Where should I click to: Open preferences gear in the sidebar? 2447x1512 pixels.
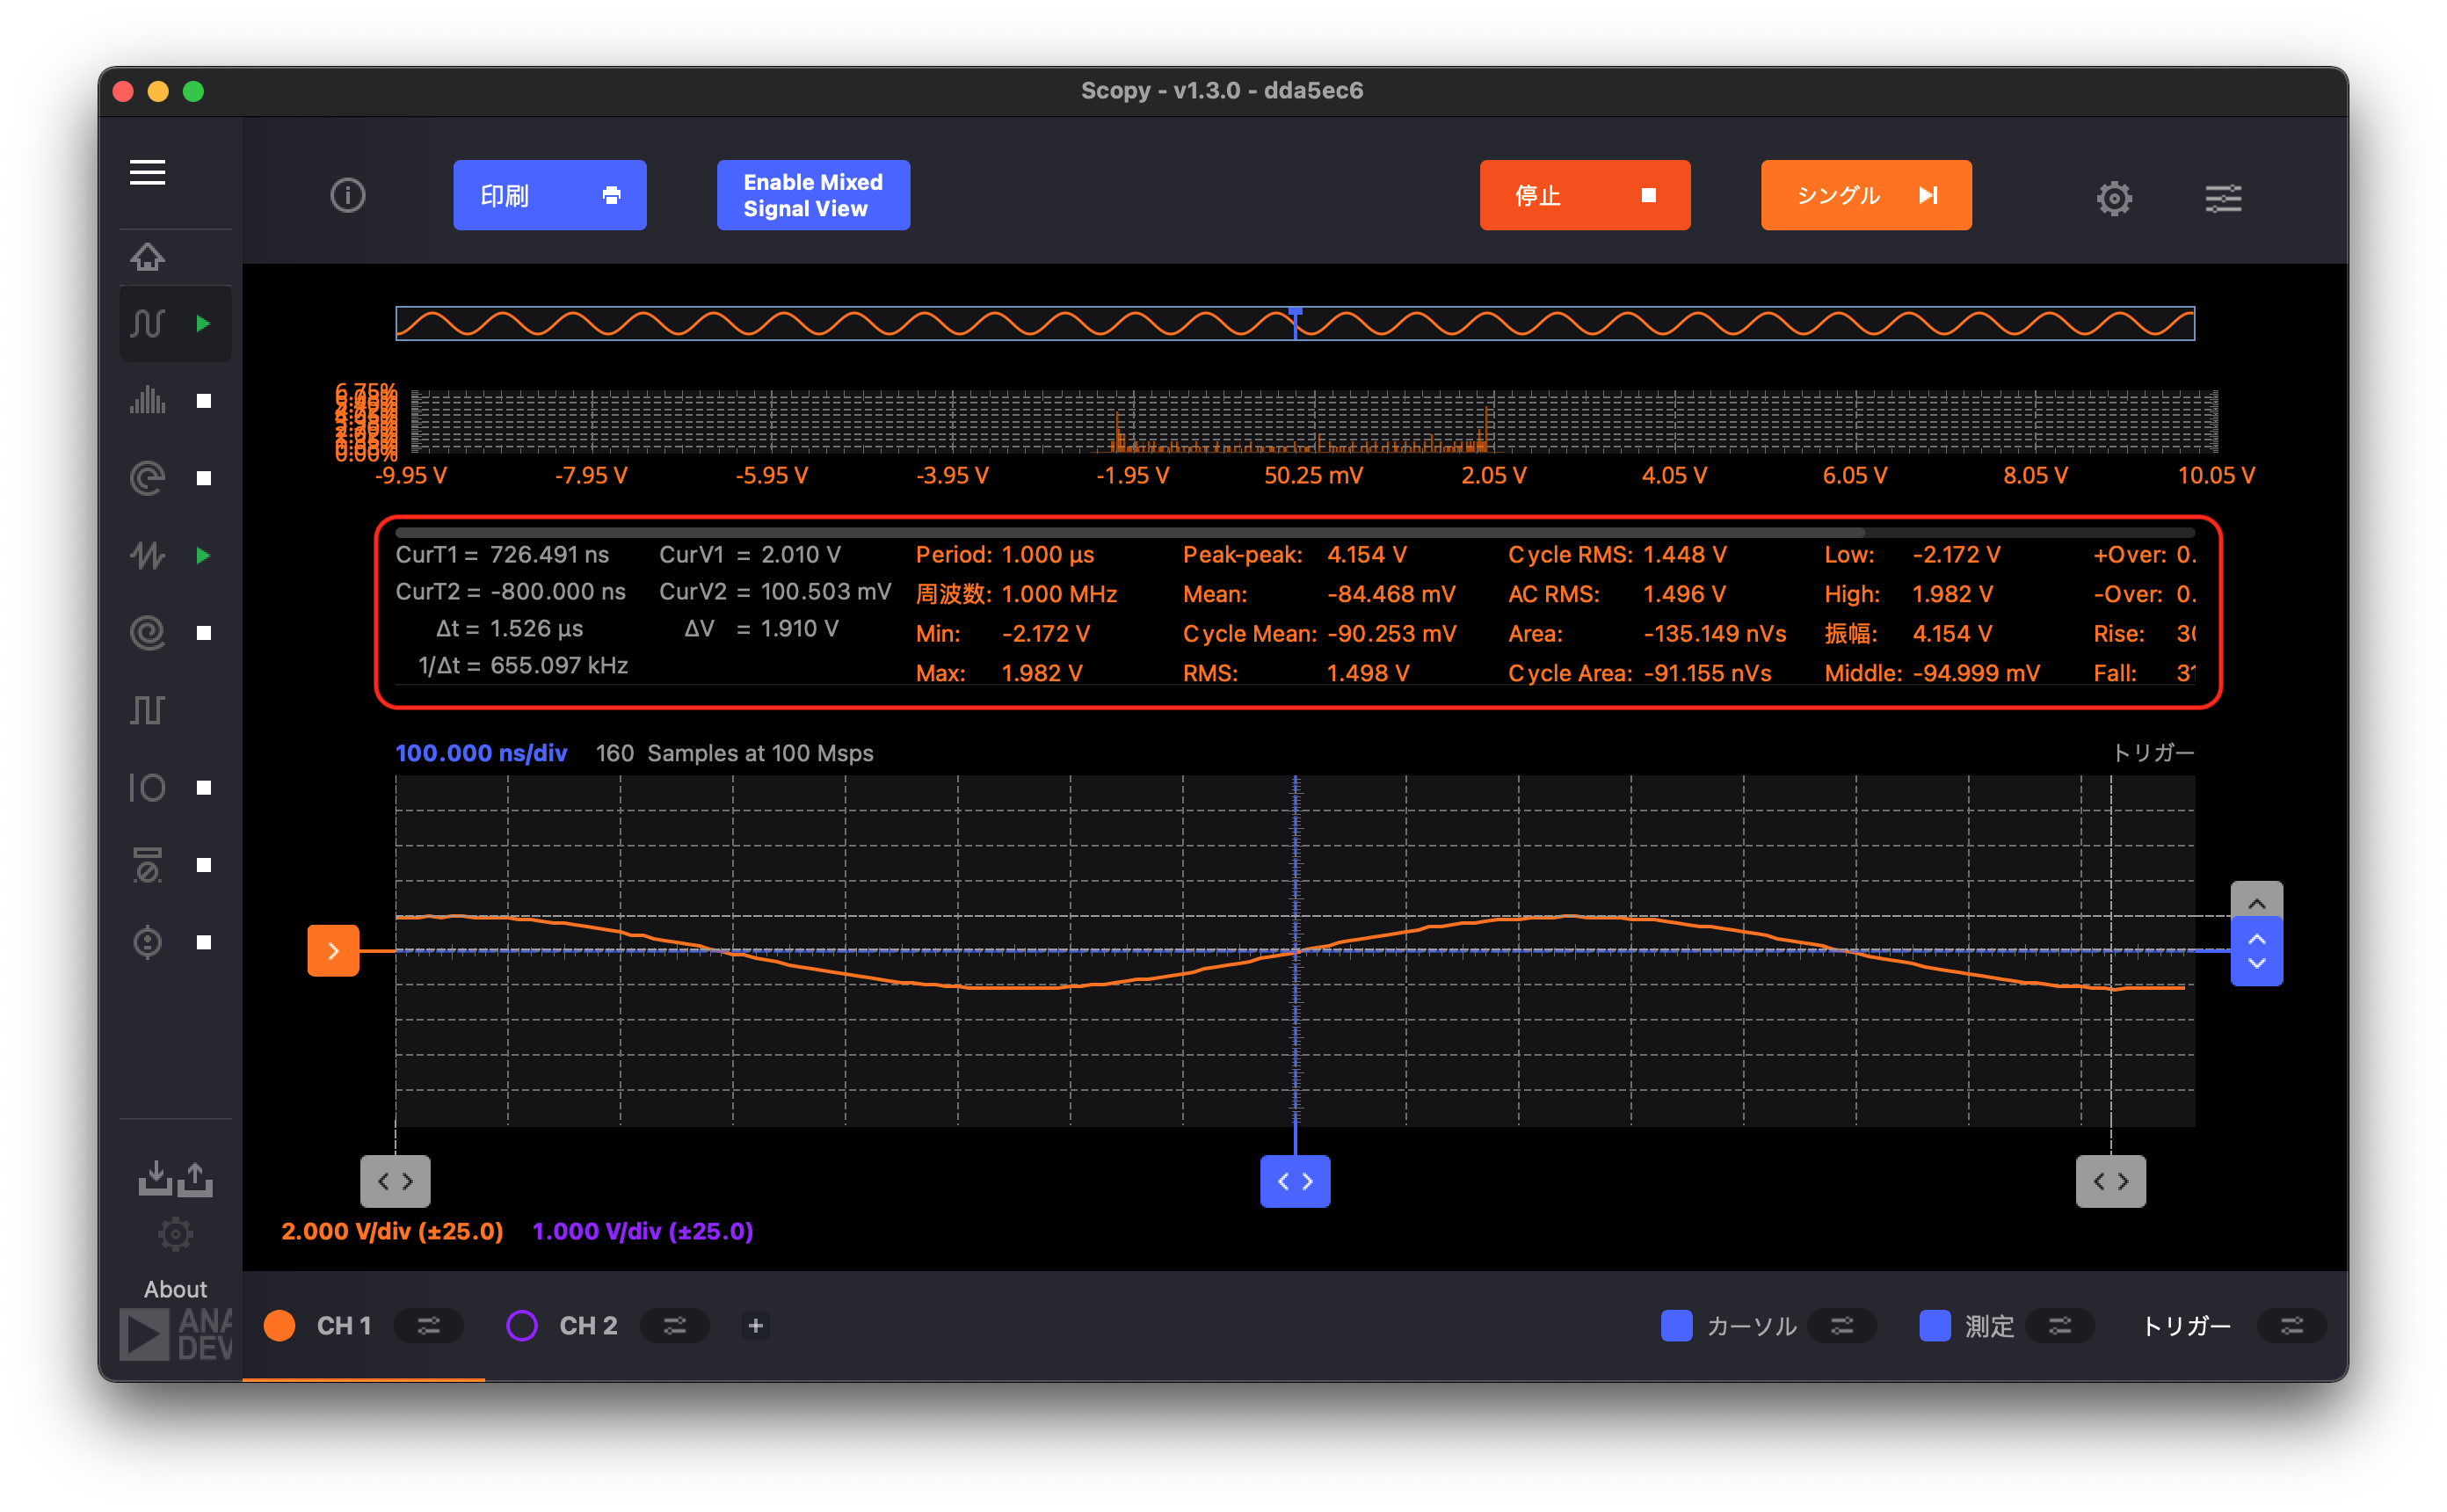pyautogui.click(x=176, y=1234)
